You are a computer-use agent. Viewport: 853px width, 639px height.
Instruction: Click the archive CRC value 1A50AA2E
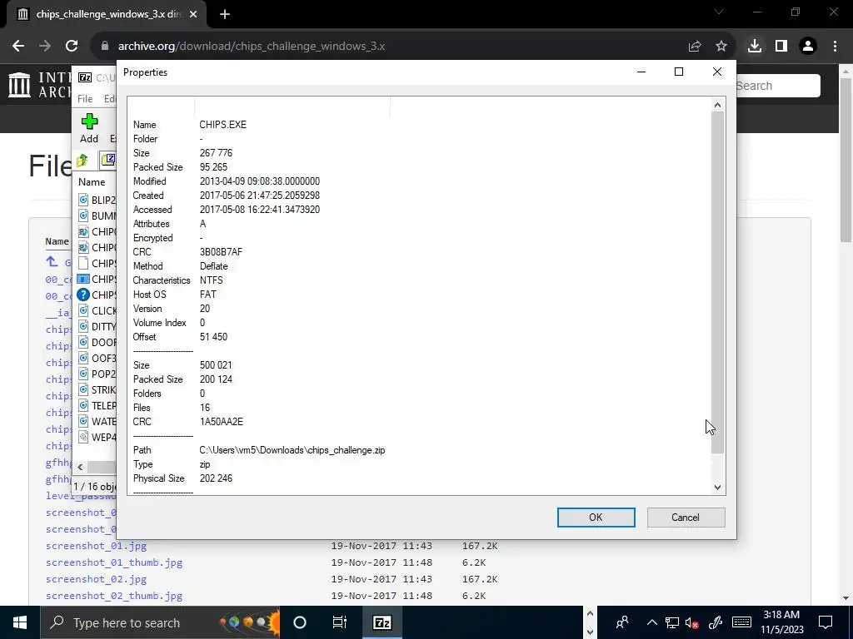222,422
